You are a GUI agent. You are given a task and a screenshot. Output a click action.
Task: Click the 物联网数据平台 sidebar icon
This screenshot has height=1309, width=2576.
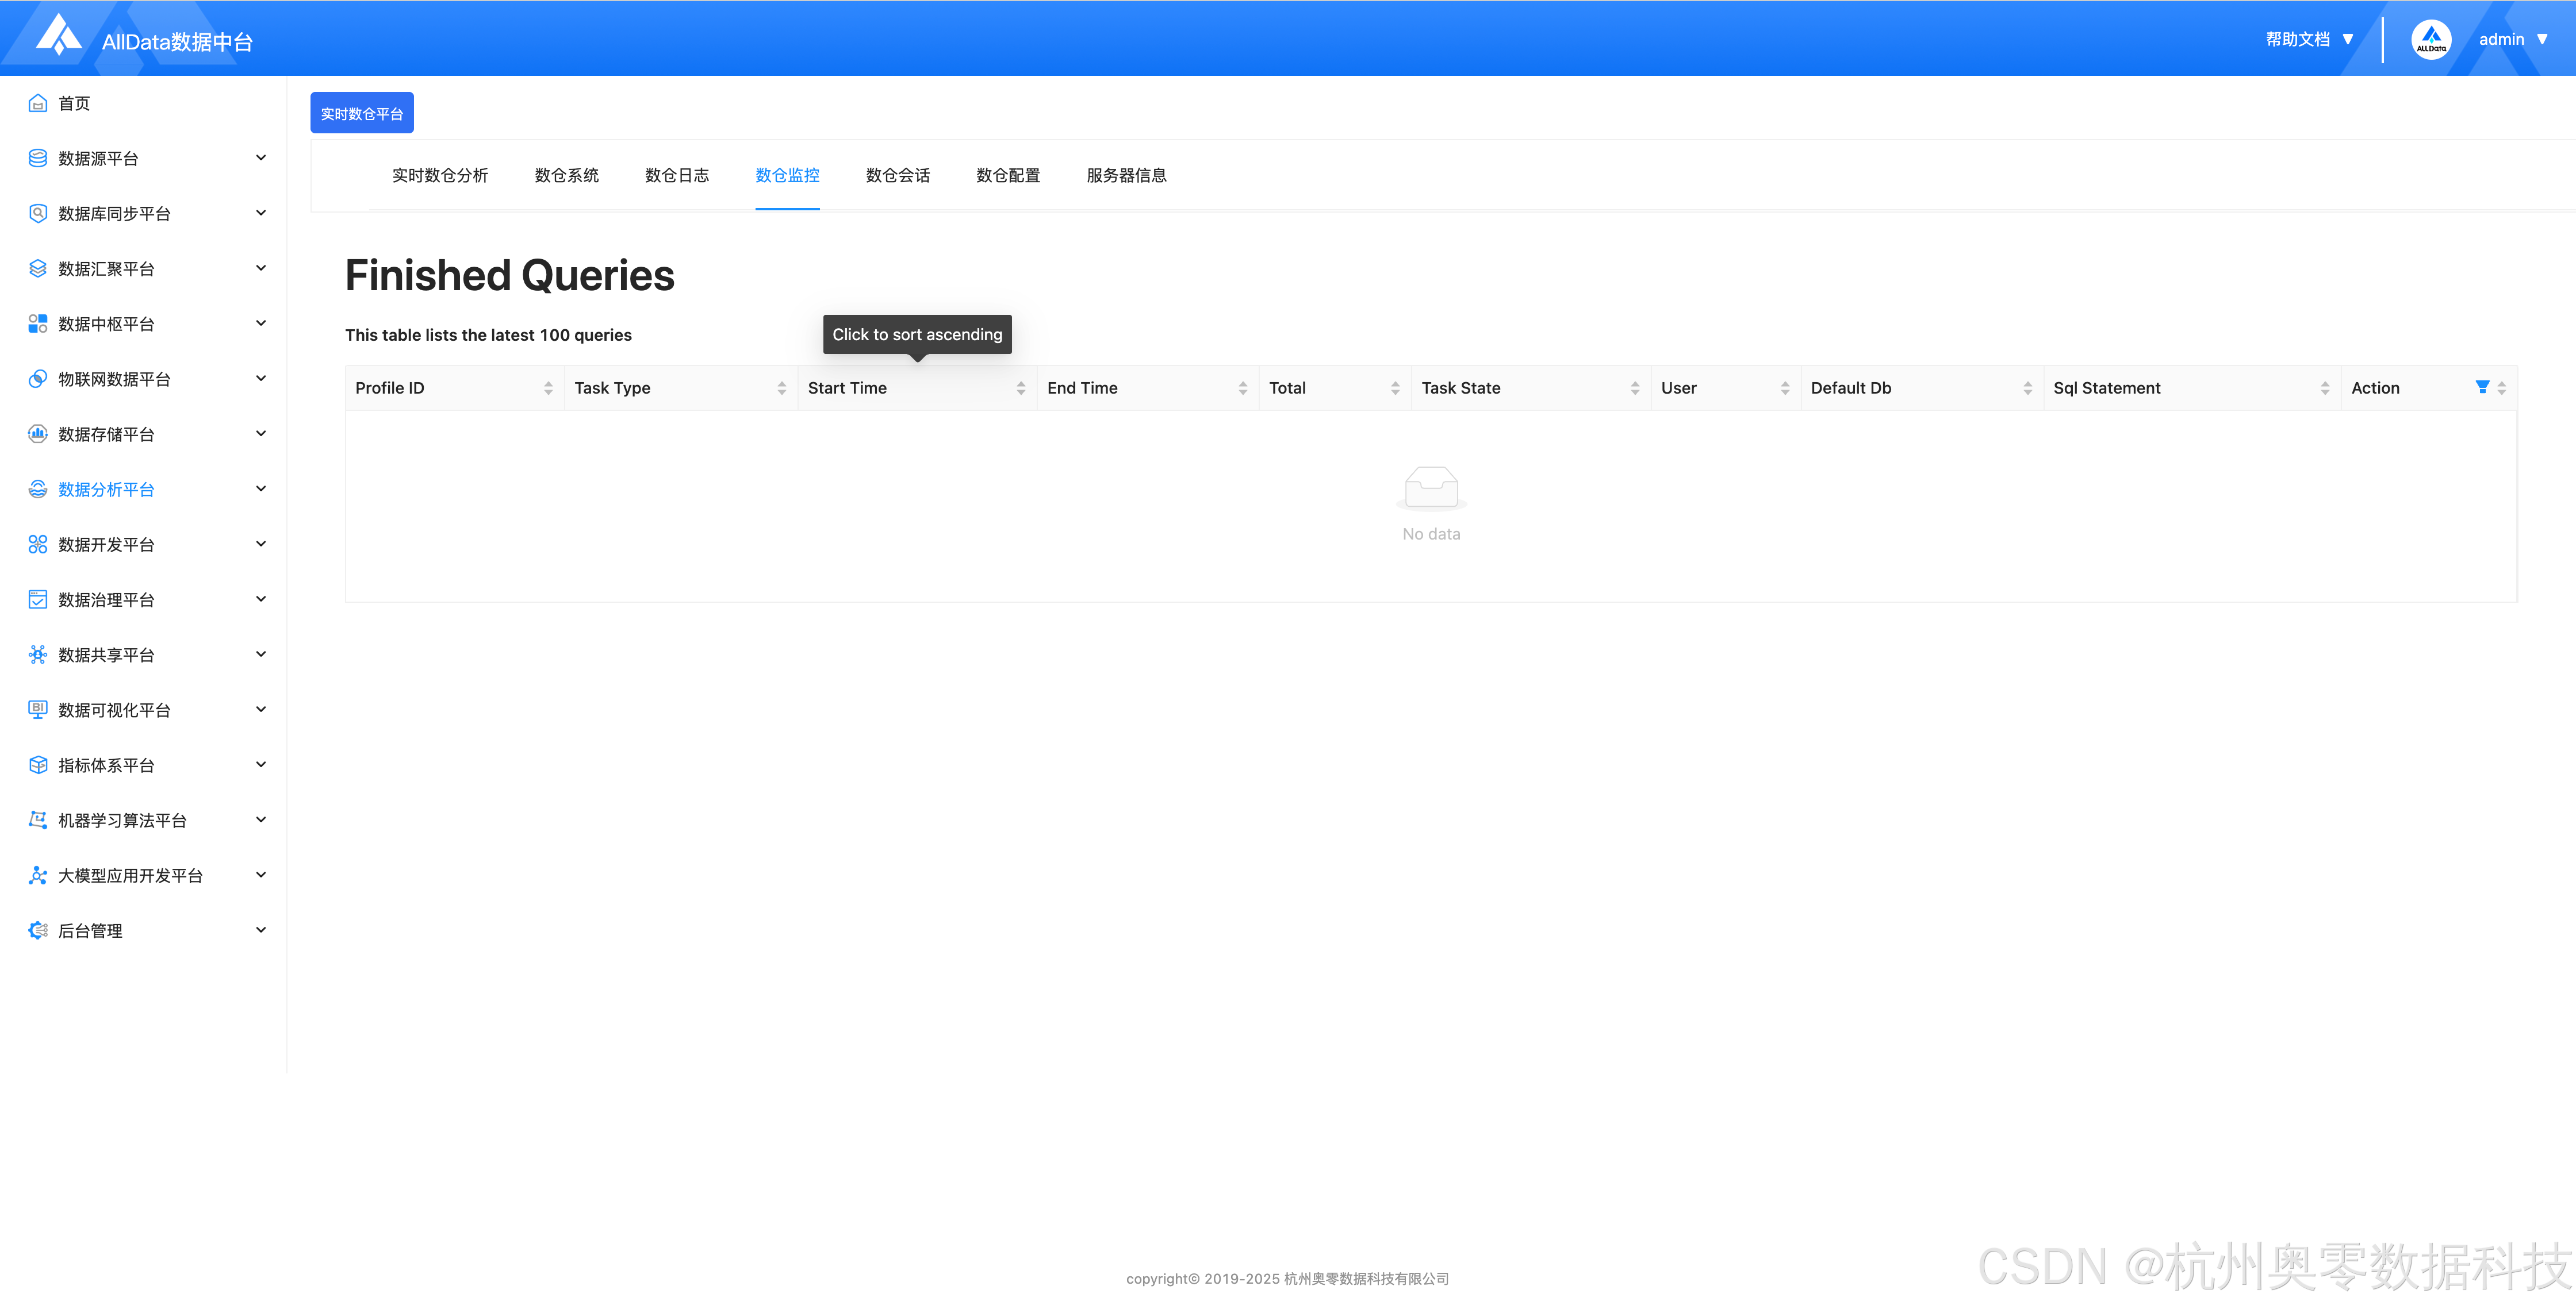(38, 379)
